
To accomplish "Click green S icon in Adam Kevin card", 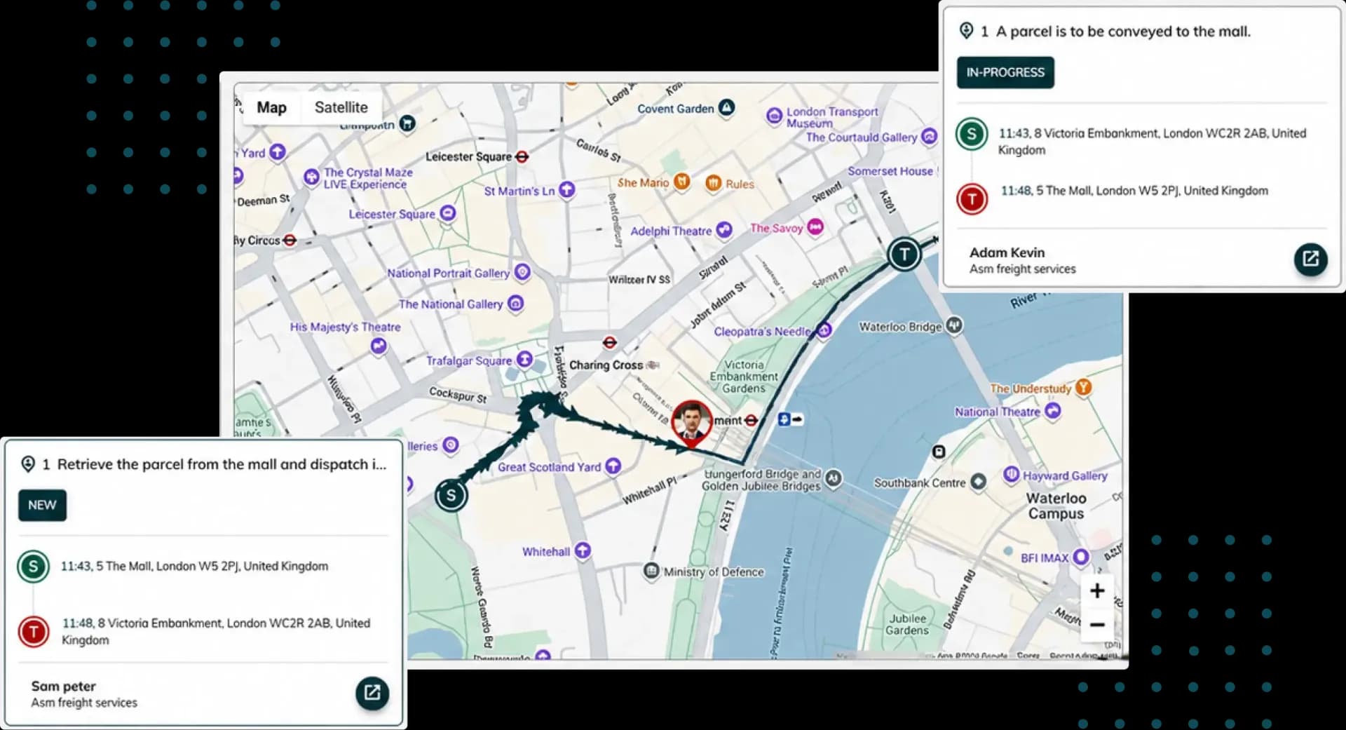I will tap(972, 134).
